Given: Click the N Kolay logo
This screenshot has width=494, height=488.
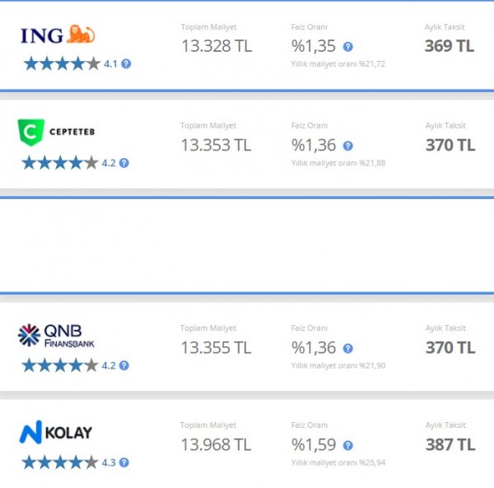Looking at the screenshot, I should point(56,433).
